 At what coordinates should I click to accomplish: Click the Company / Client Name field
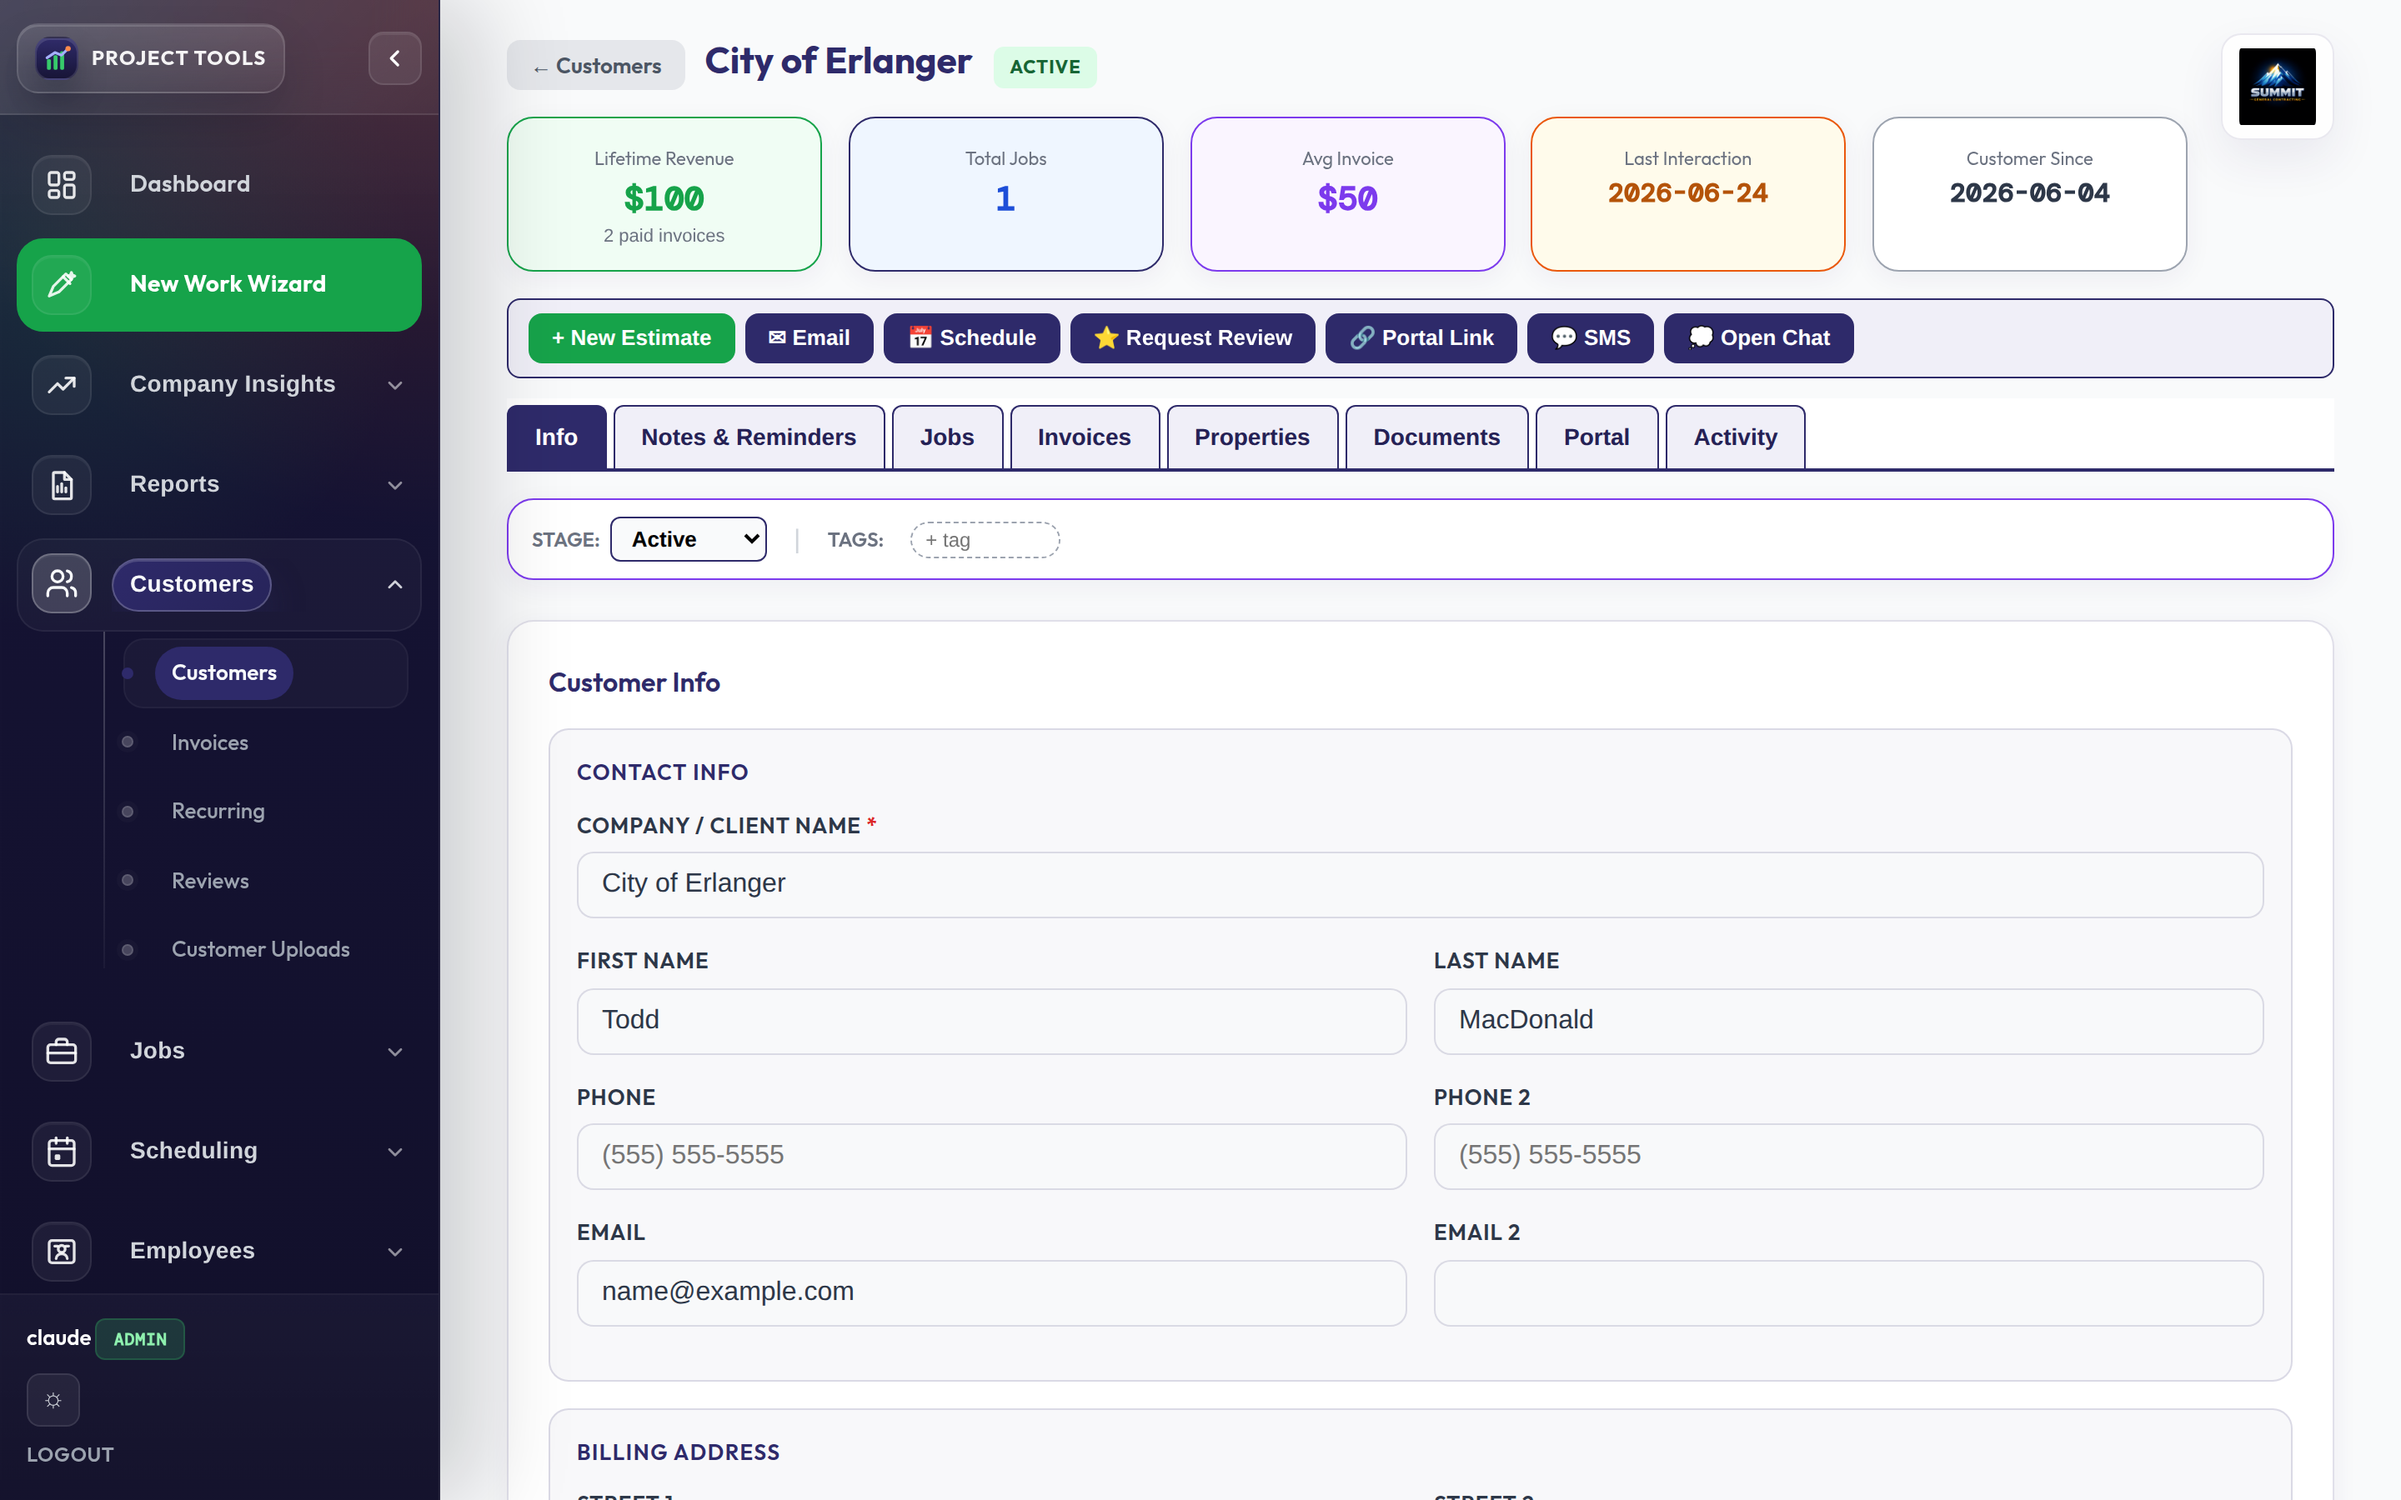[1420, 885]
